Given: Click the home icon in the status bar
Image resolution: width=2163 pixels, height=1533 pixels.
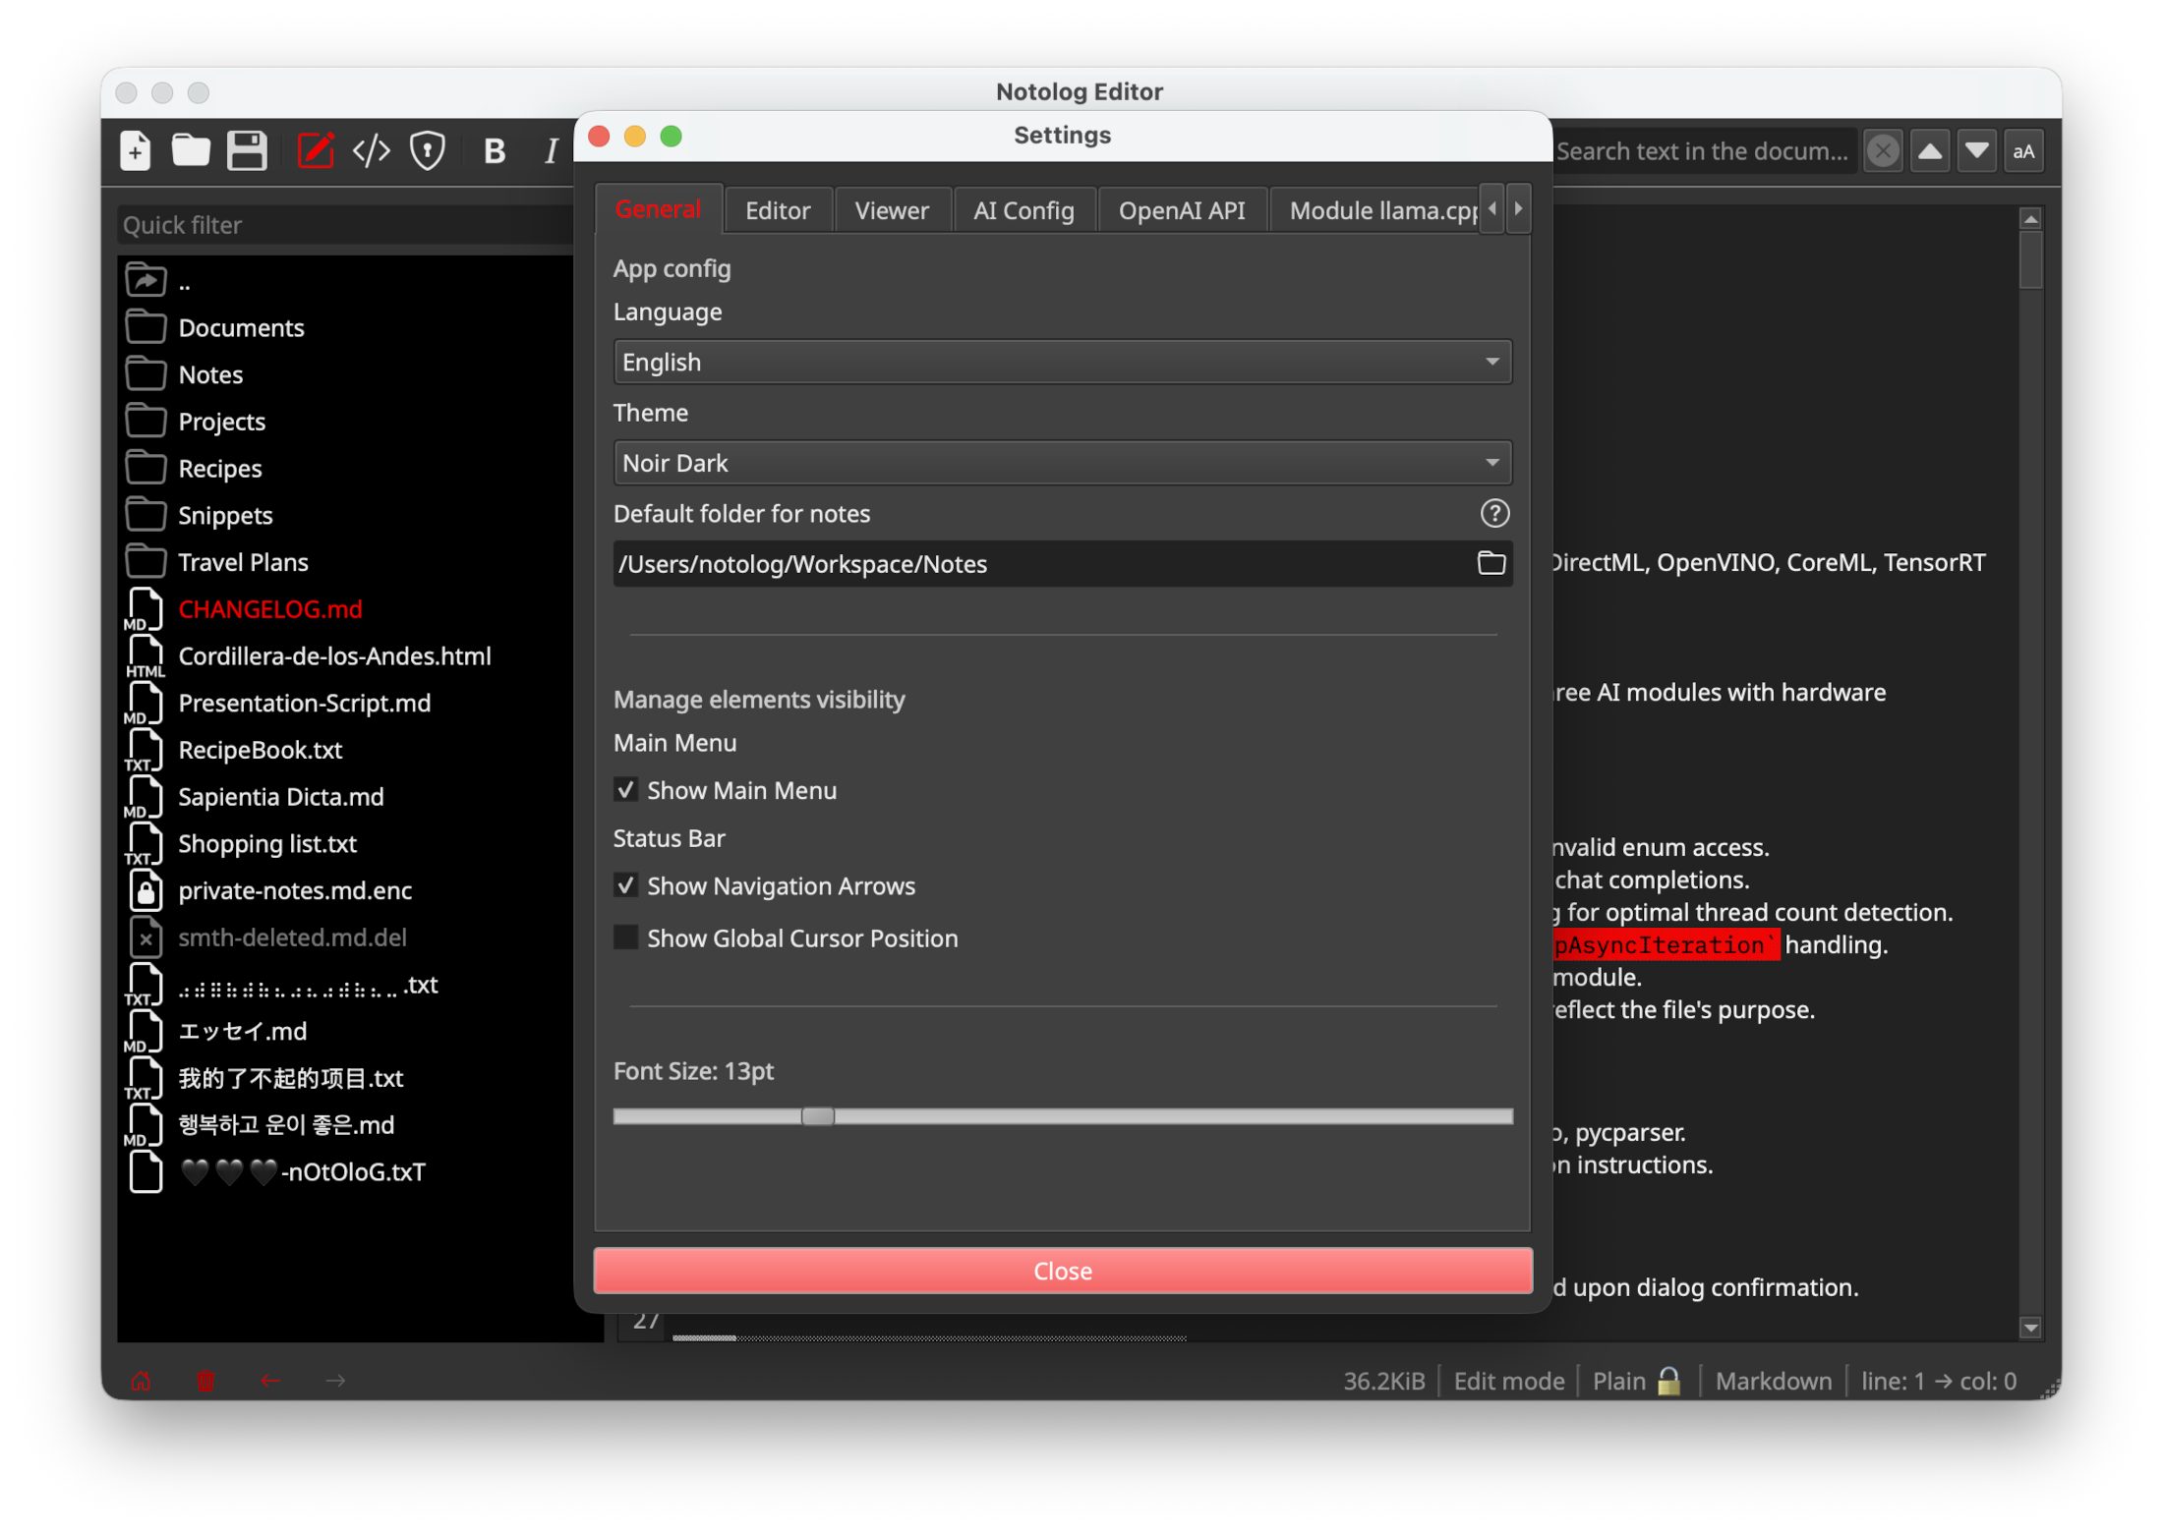Looking at the screenshot, I should (141, 1381).
